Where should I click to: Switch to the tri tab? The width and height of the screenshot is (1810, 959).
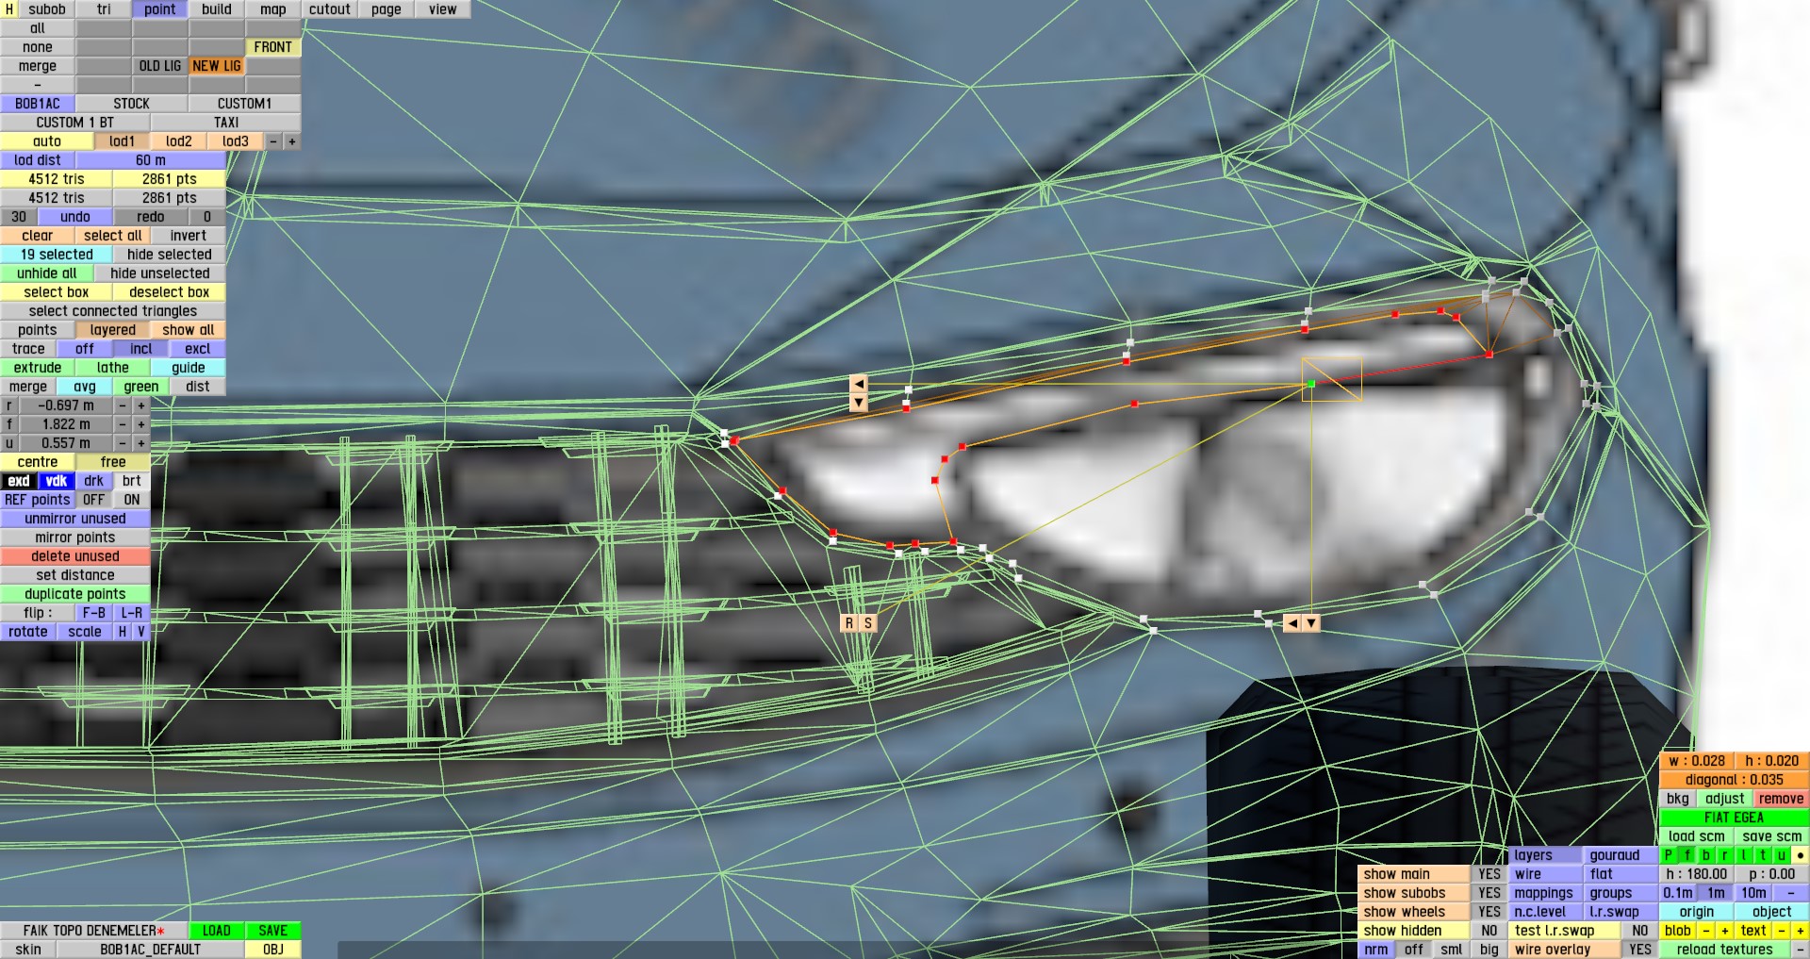pos(104,9)
